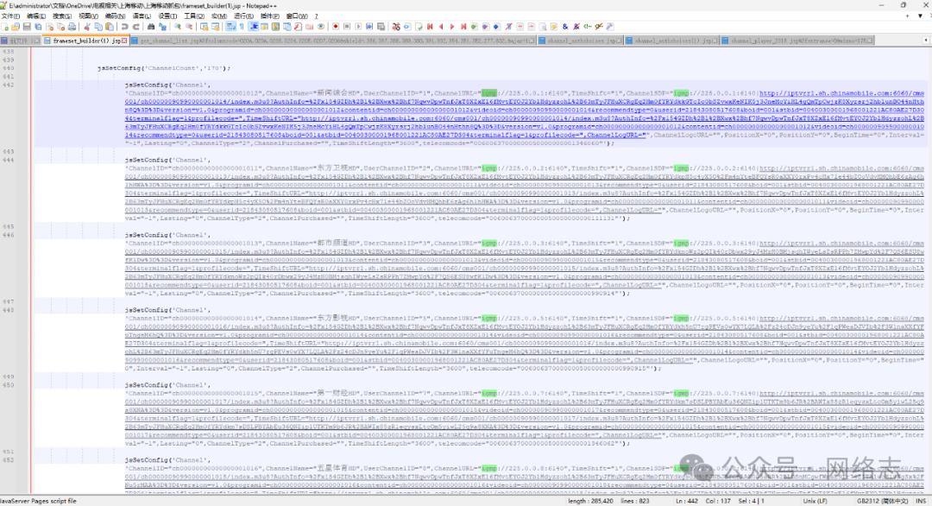Click the Stop Recording square icon

click(x=347, y=27)
